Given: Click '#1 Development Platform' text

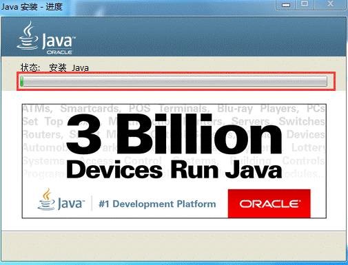Looking at the screenshot, I should coord(157,204).
